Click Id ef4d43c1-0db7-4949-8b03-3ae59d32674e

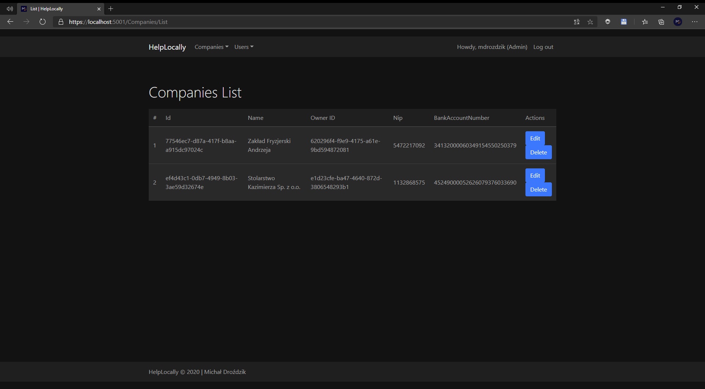(x=202, y=182)
